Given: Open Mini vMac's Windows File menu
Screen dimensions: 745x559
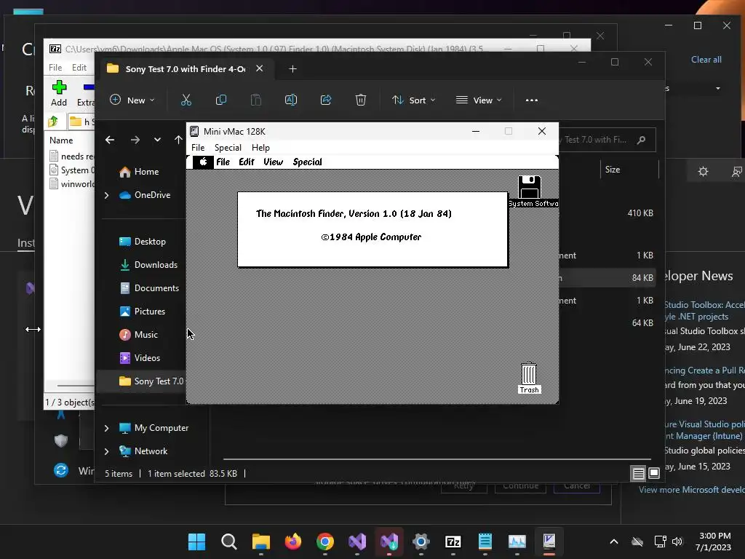Looking at the screenshot, I should pyautogui.click(x=198, y=147).
